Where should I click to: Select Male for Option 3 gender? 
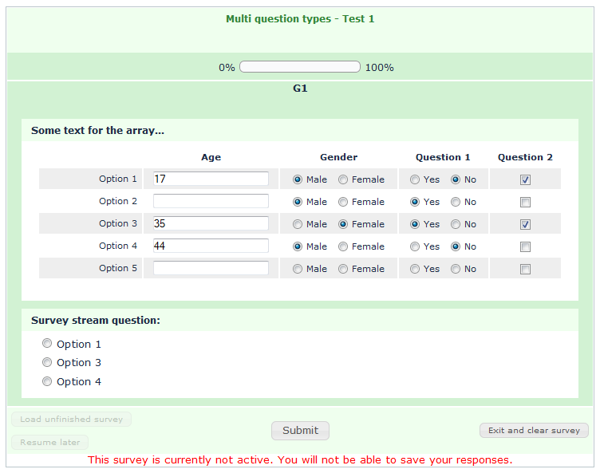pyautogui.click(x=298, y=224)
